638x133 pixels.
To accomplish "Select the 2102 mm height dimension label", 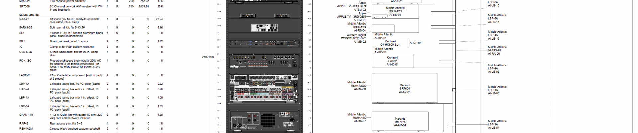I will 208,57.
